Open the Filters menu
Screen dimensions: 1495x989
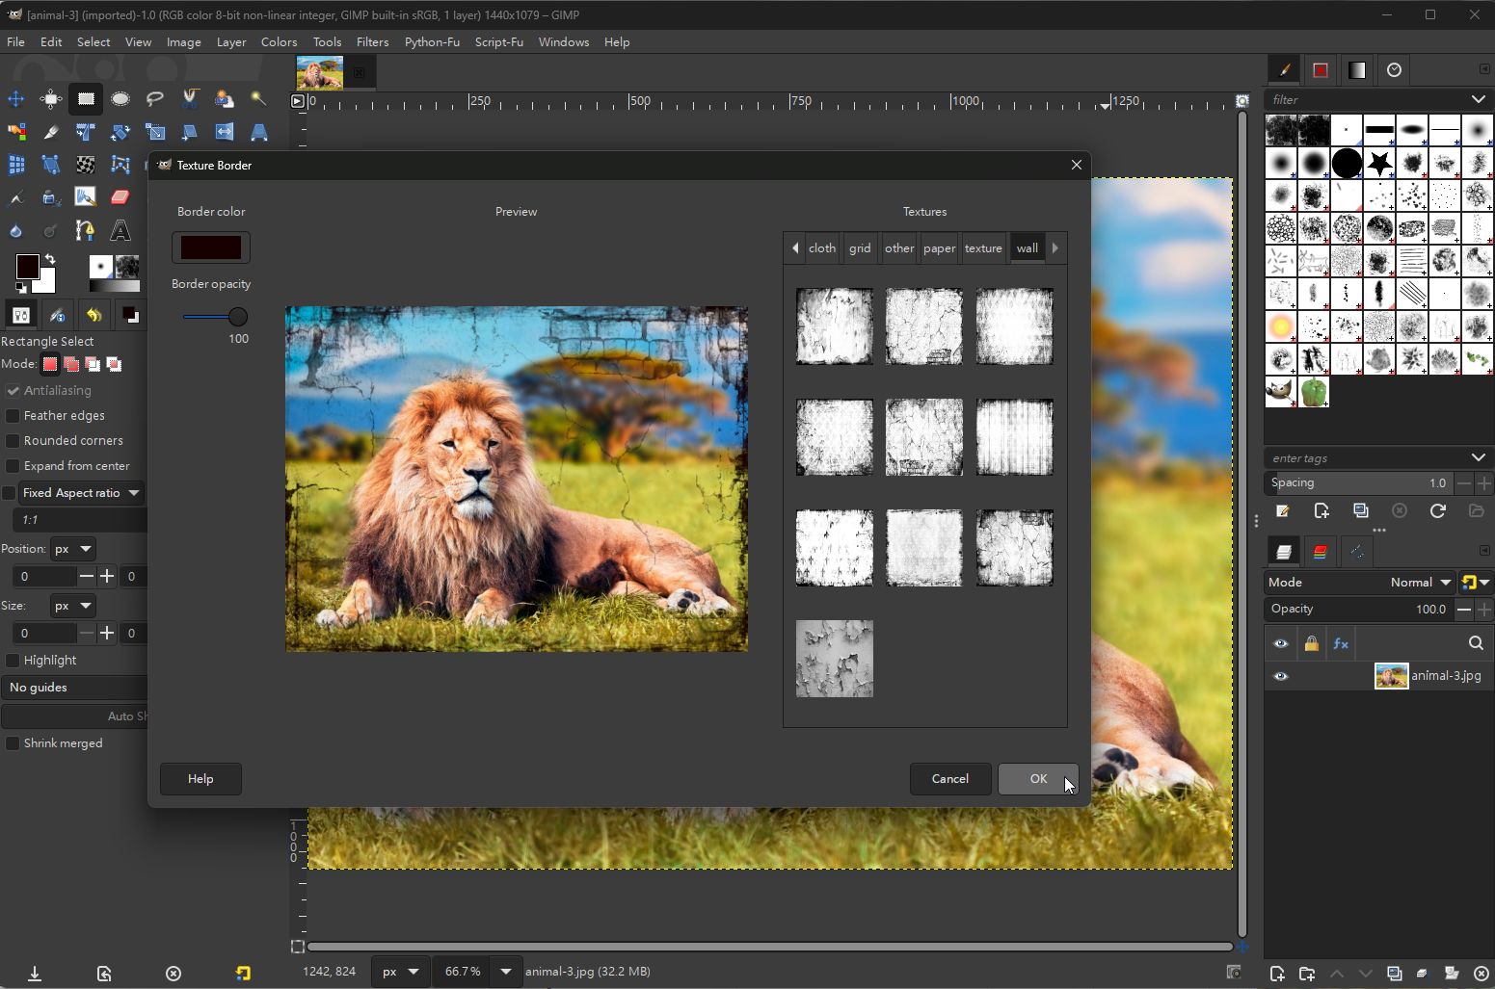point(372,42)
